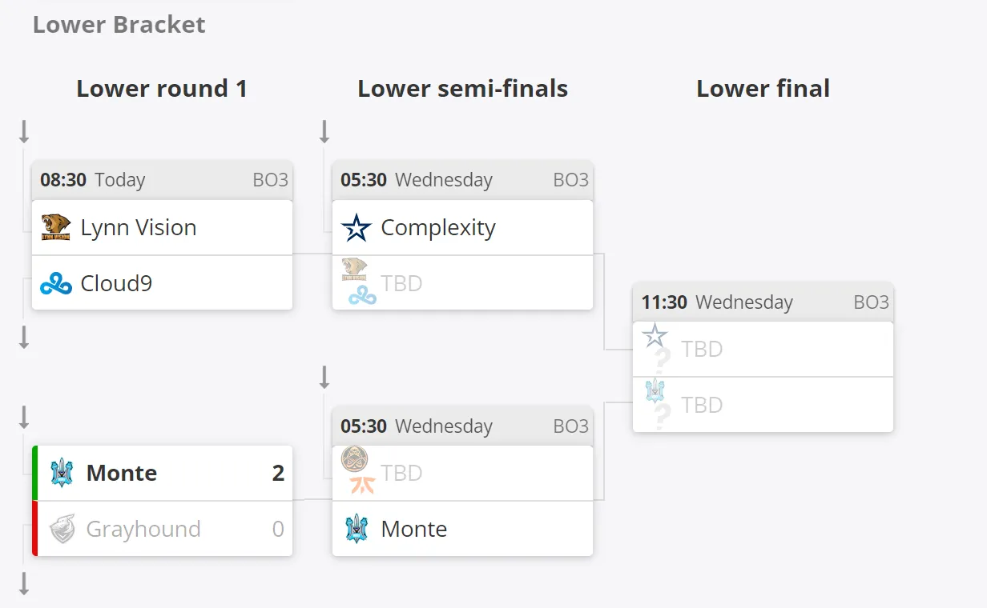Click the Cloud9 logo in lower round 1

(56, 283)
